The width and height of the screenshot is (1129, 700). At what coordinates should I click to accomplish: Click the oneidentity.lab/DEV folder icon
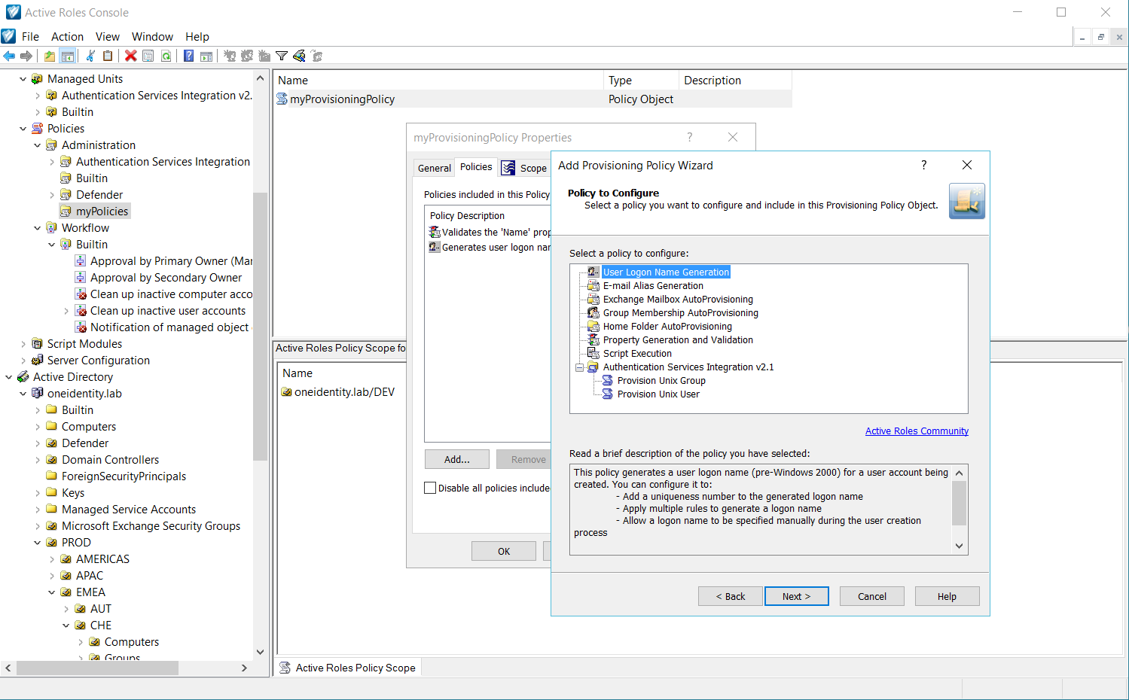coord(287,391)
